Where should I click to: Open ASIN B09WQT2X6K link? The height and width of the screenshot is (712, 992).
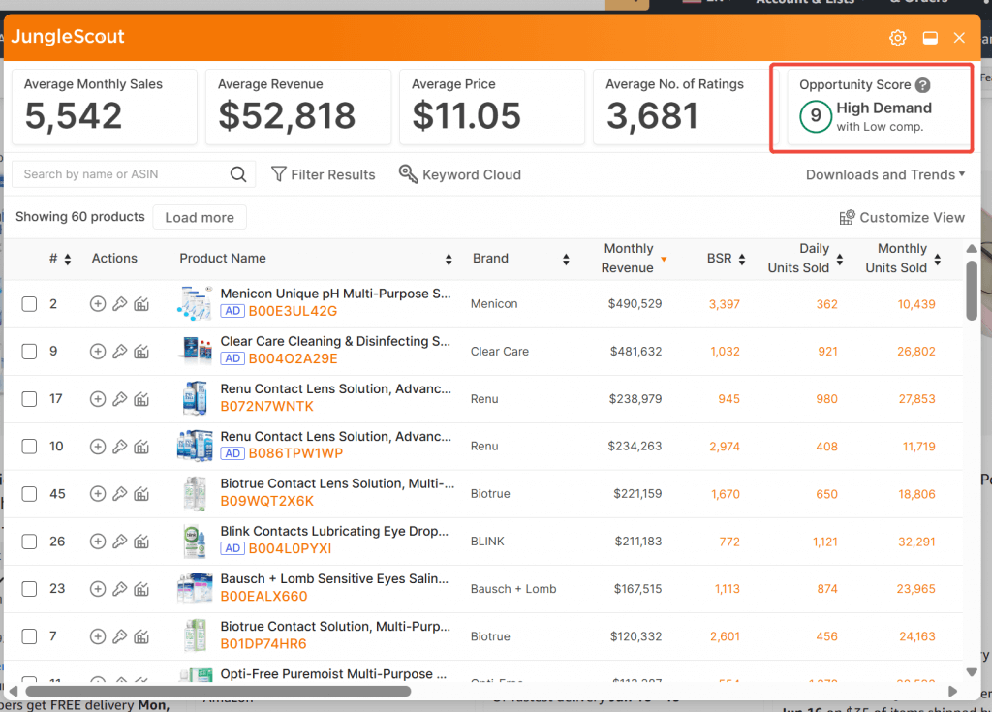coord(267,501)
